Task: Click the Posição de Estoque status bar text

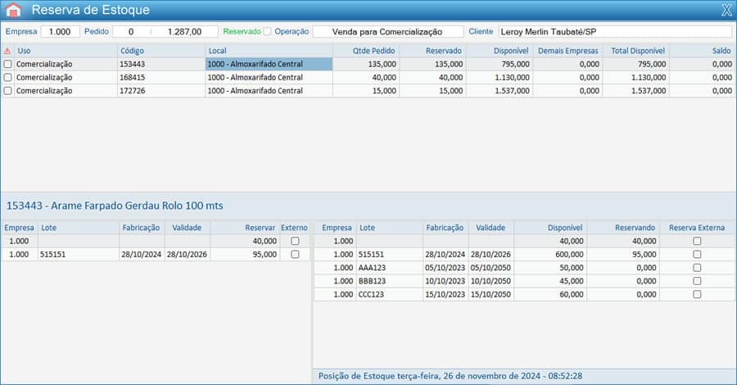Action: (450, 376)
